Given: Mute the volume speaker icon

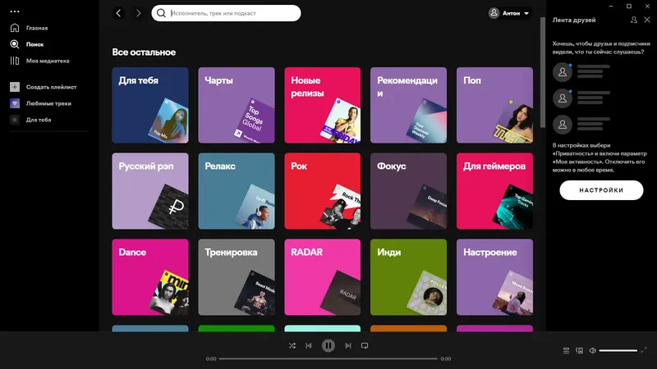Looking at the screenshot, I should click(x=592, y=350).
